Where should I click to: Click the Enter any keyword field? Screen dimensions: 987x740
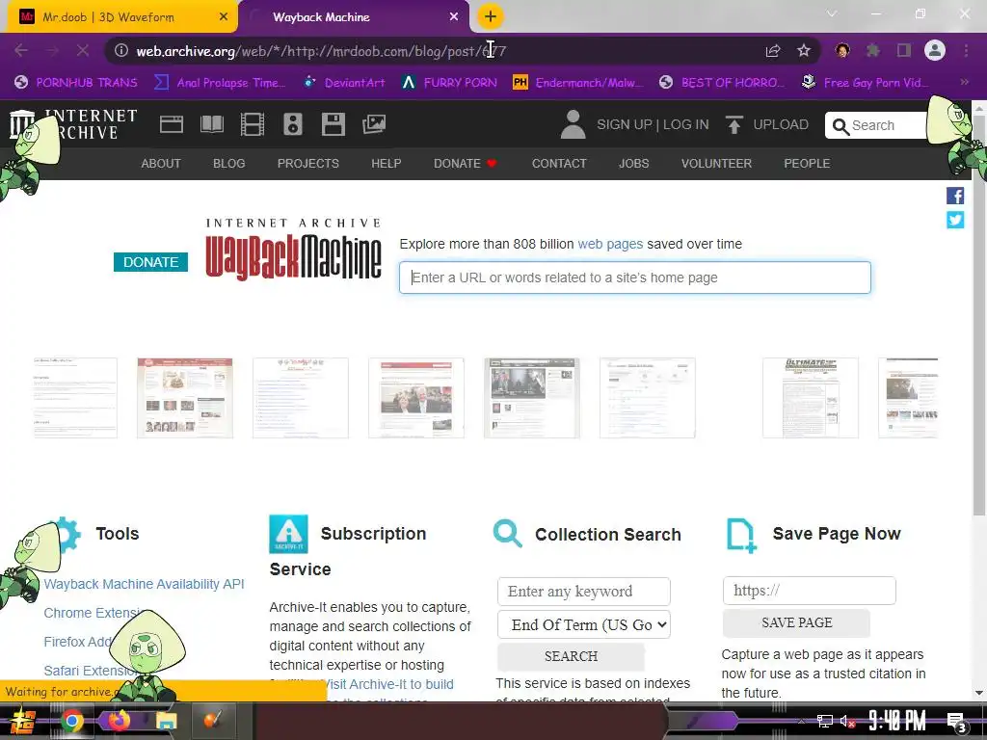point(583,592)
